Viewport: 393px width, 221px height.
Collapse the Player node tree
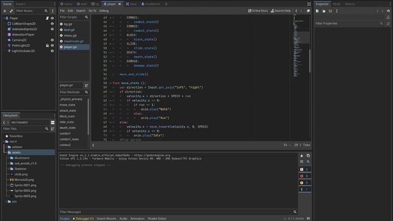click(x=4, y=18)
